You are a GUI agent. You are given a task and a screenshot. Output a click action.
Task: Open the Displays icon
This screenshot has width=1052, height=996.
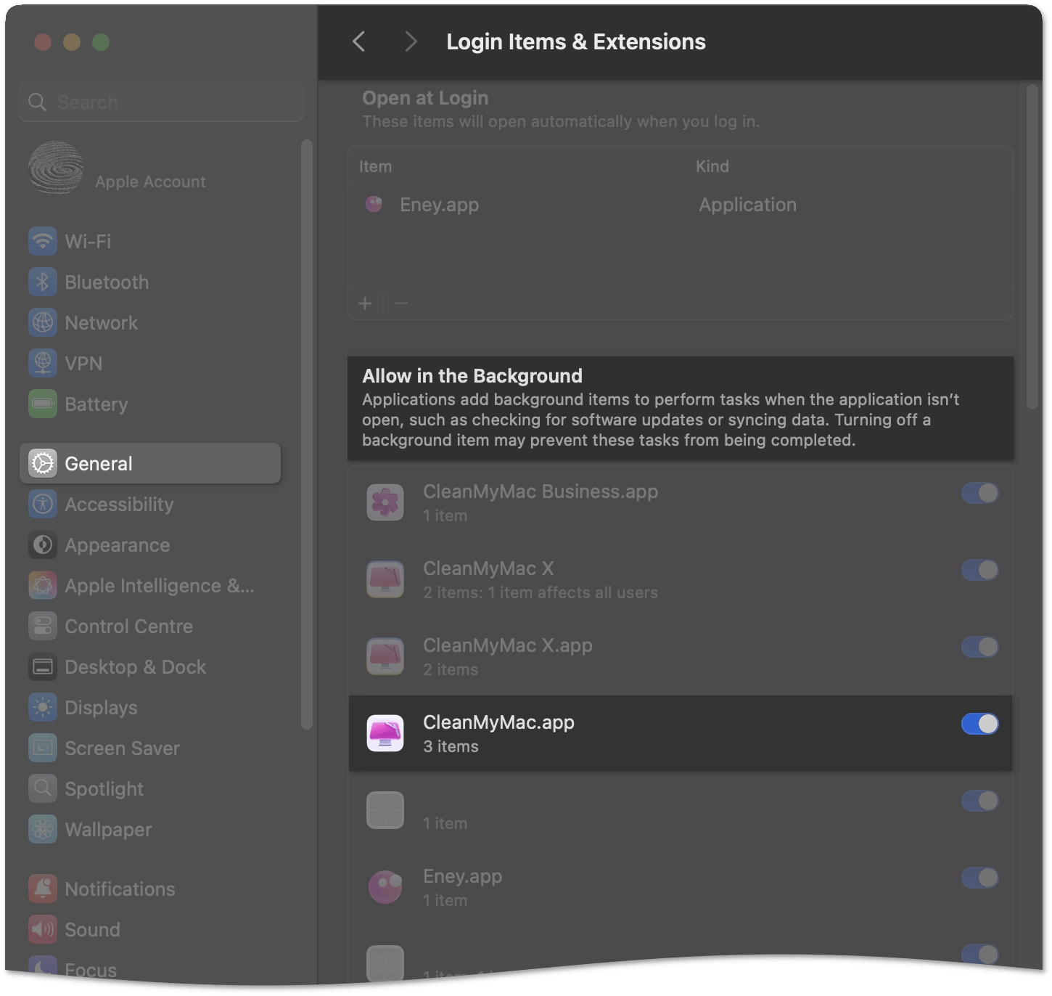click(43, 707)
